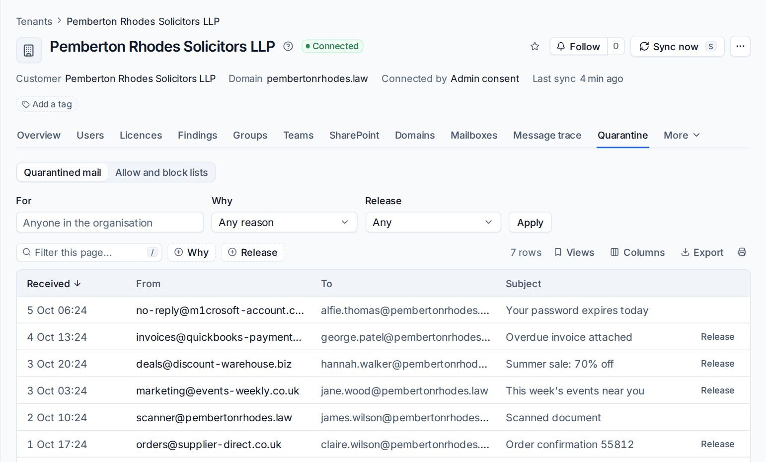
Task: Open the Licences tab
Action: click(141, 135)
